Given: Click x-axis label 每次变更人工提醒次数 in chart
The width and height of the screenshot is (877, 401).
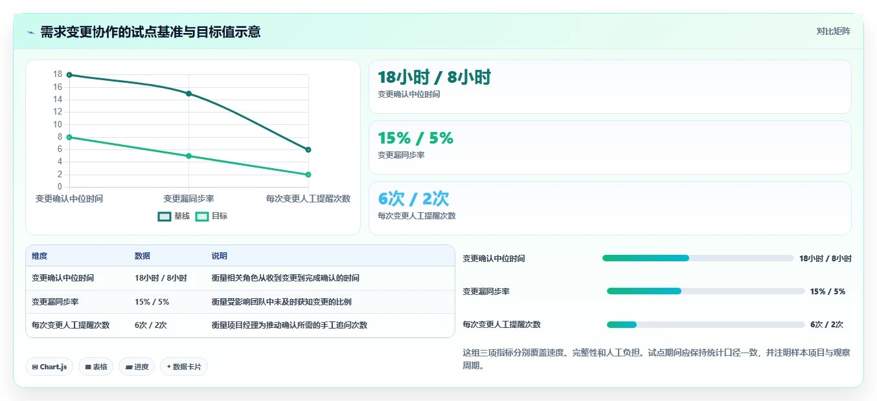Looking at the screenshot, I should click(308, 199).
